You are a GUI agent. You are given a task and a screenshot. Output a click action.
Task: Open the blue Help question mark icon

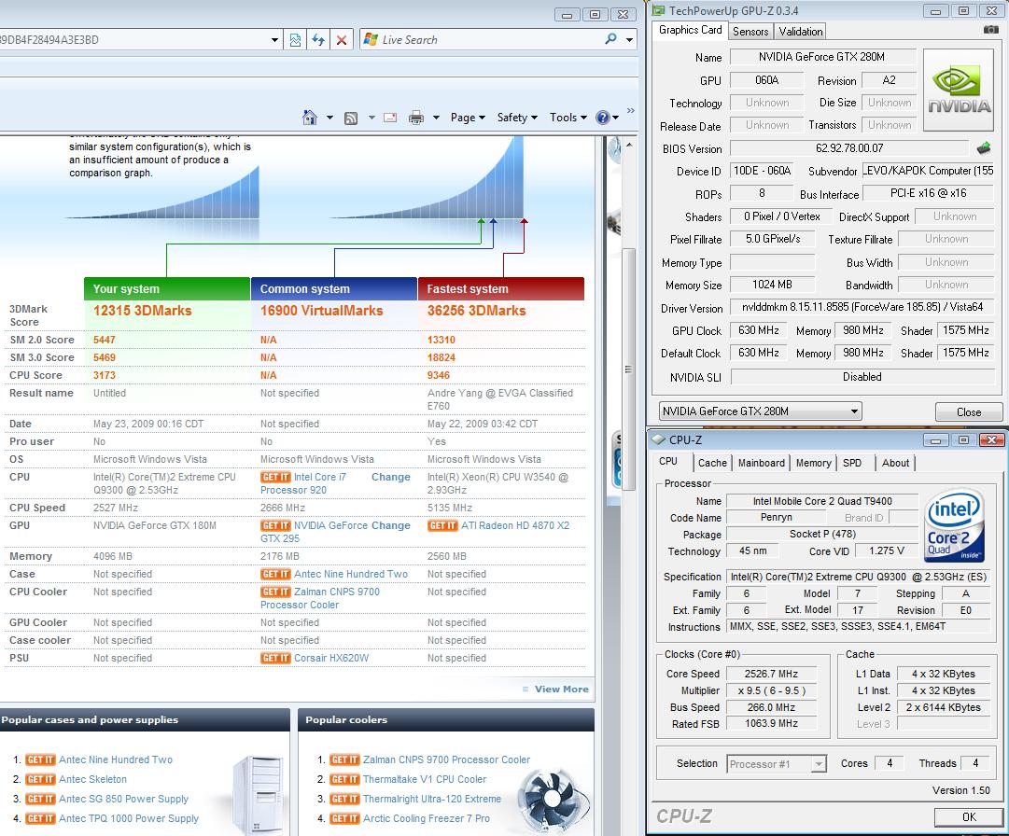(602, 117)
